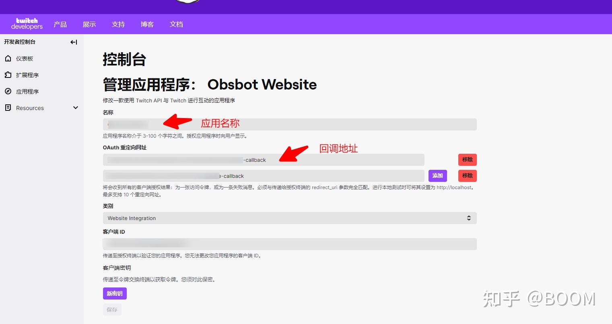612x324 pixels.
Task: Focus the 名称 application name field
Action: coord(290,124)
